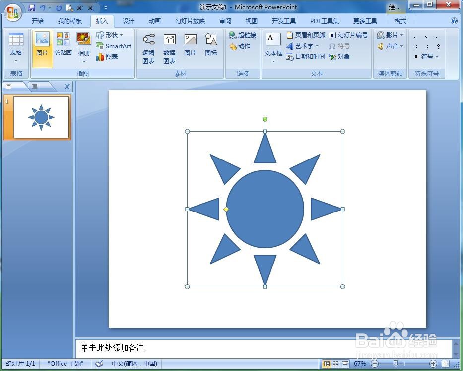This screenshot has width=463, height=371.
Task: Click the notes area to add notes
Action: (264, 348)
